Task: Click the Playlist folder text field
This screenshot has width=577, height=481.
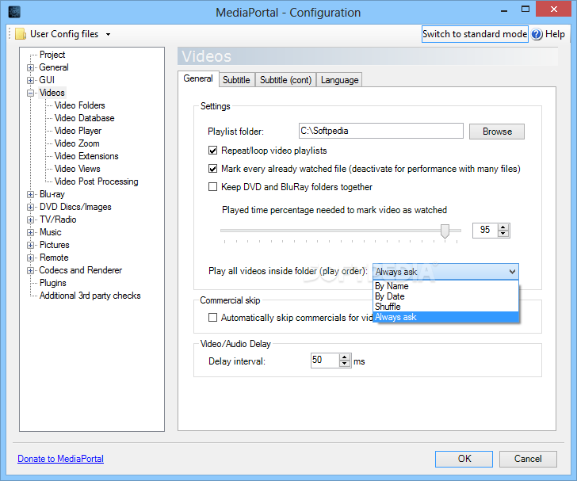Action: point(381,131)
